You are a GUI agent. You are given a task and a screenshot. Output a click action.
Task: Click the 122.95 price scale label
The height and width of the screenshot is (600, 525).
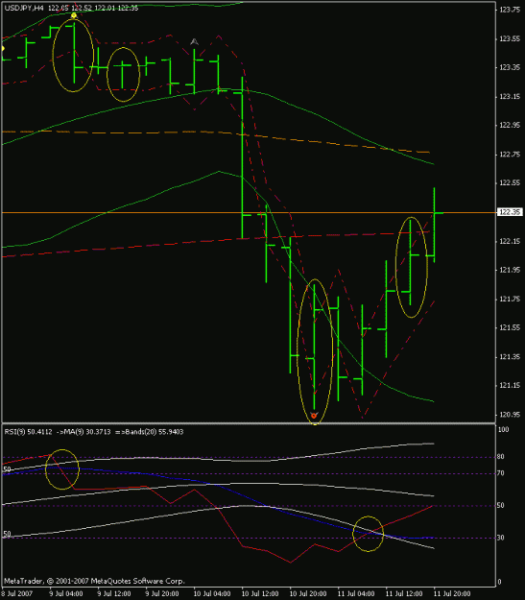(x=510, y=125)
